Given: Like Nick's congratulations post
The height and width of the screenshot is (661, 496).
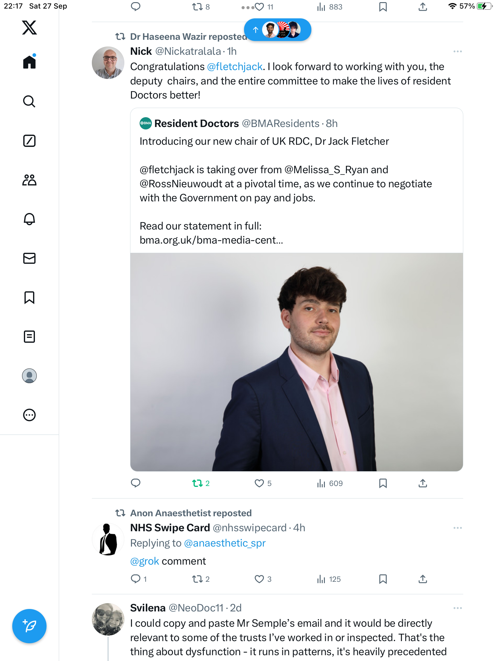Looking at the screenshot, I should click(259, 483).
